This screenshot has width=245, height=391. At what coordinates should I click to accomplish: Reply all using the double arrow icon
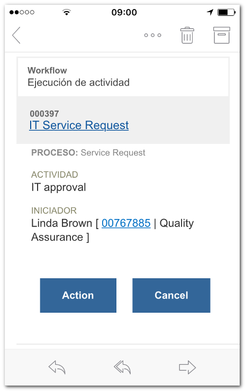point(122,367)
